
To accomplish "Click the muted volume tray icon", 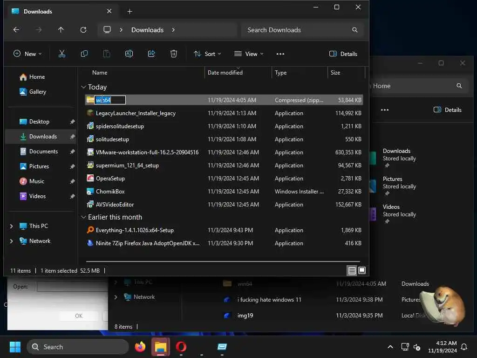I will [417, 347].
